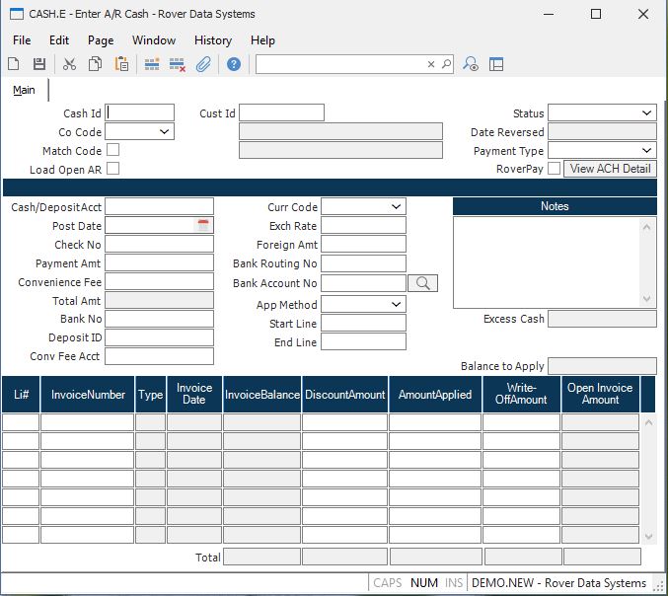
Task: Click the Attachments paperclip icon
Action: [x=203, y=64]
